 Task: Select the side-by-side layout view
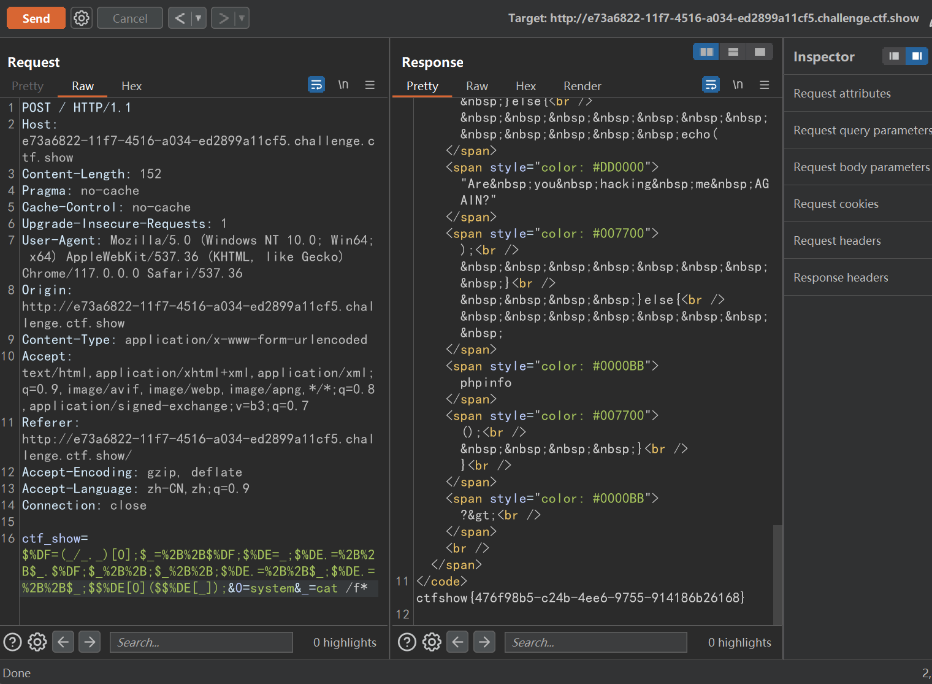click(x=706, y=52)
